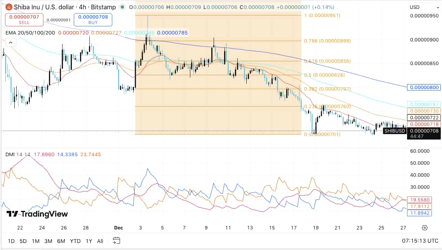Click the green market status indicator dot
Viewport: 442px width, 250px height.
[123, 7]
